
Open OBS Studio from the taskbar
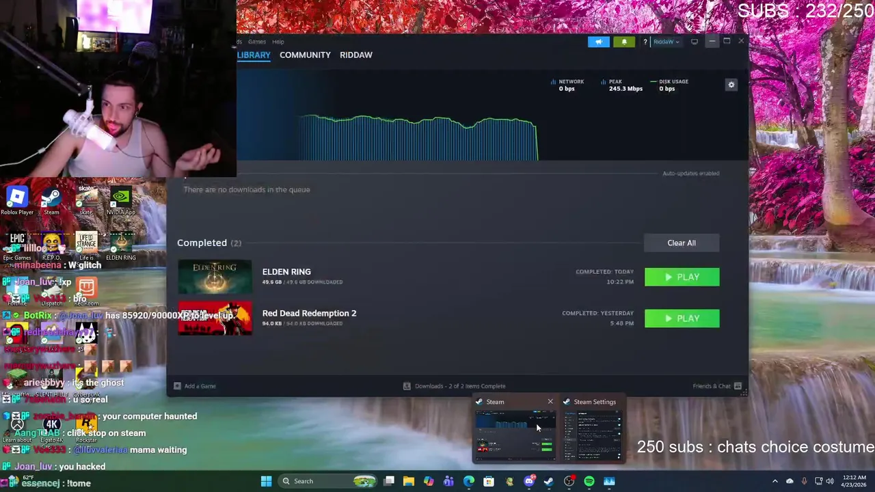[569, 481]
